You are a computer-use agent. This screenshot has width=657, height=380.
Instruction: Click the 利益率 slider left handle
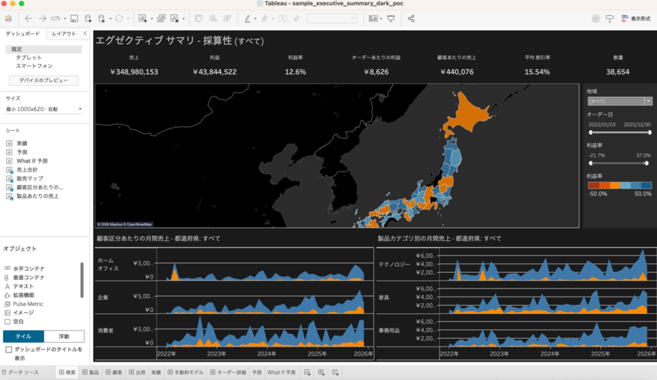point(591,163)
